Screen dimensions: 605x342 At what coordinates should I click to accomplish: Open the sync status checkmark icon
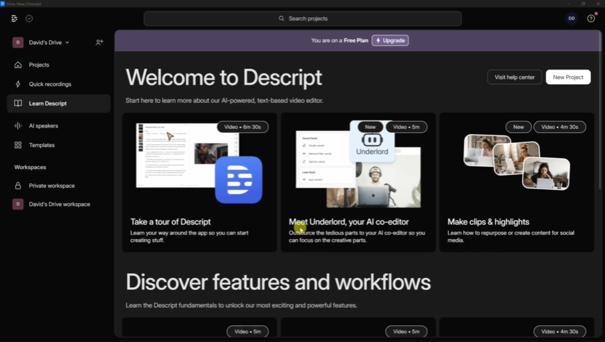pos(29,19)
